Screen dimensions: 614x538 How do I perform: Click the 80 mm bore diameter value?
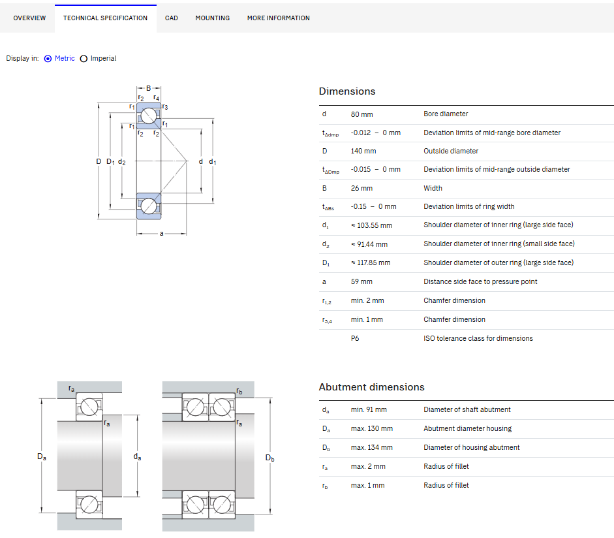(x=362, y=114)
